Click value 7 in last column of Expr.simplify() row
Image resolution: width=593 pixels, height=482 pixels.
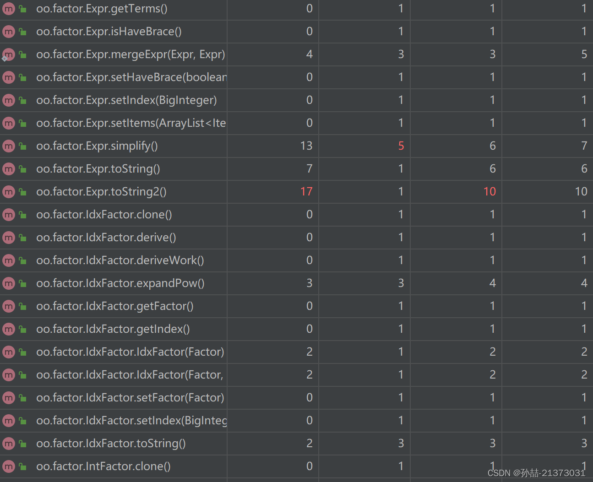click(584, 146)
